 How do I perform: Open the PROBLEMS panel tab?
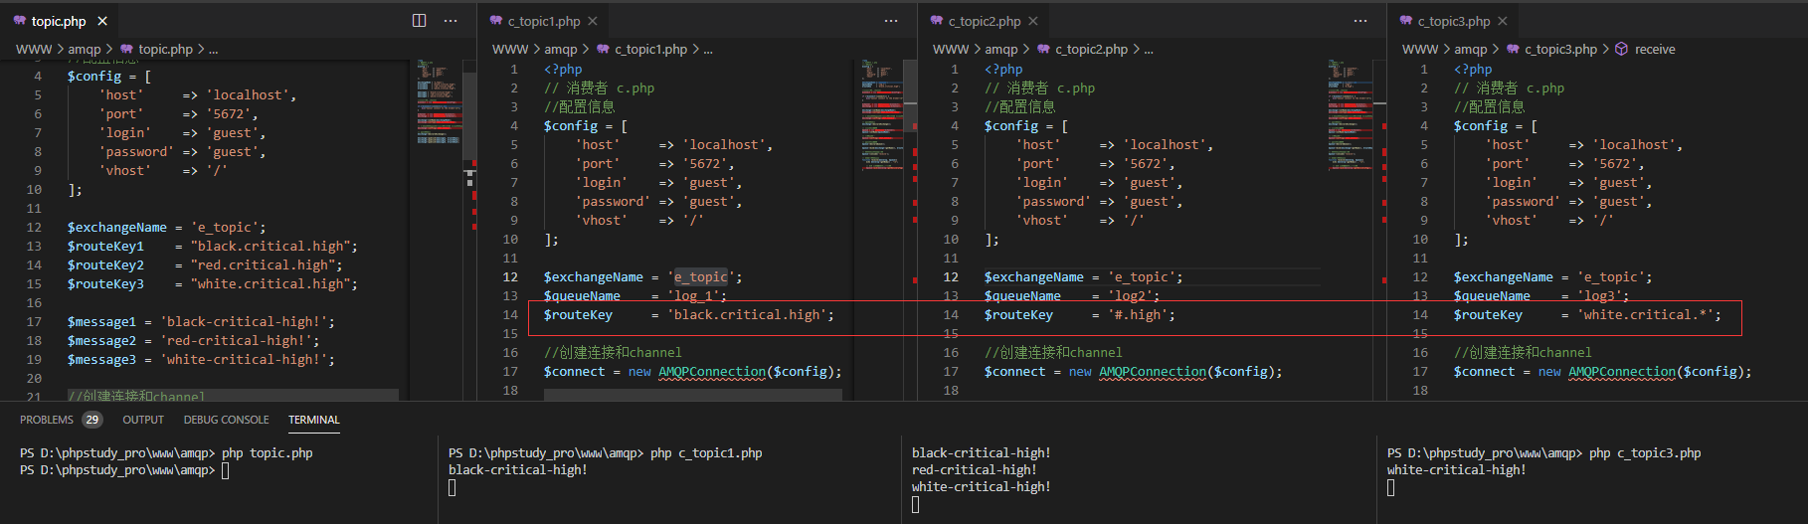coord(47,420)
